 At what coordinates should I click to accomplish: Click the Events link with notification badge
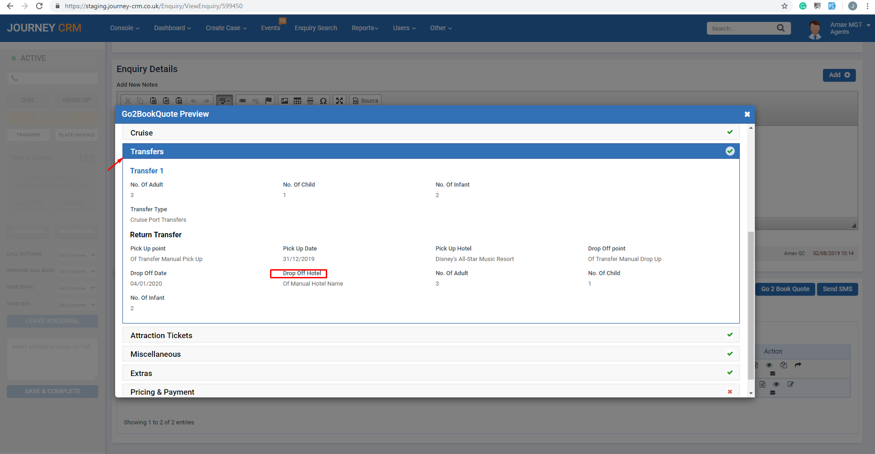coord(270,28)
